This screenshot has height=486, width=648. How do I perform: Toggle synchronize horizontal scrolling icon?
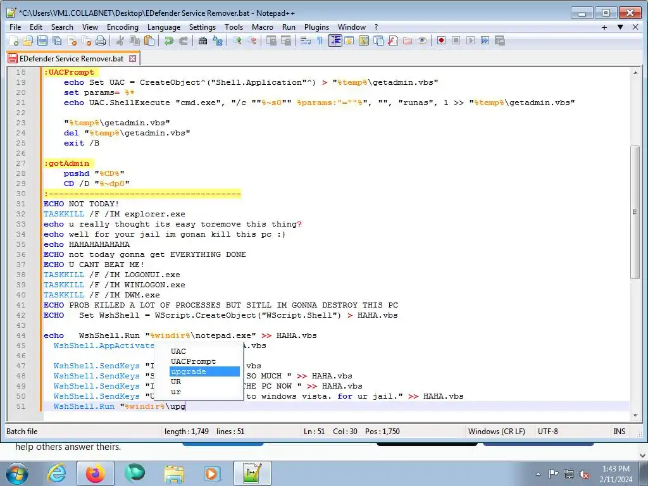click(x=285, y=40)
